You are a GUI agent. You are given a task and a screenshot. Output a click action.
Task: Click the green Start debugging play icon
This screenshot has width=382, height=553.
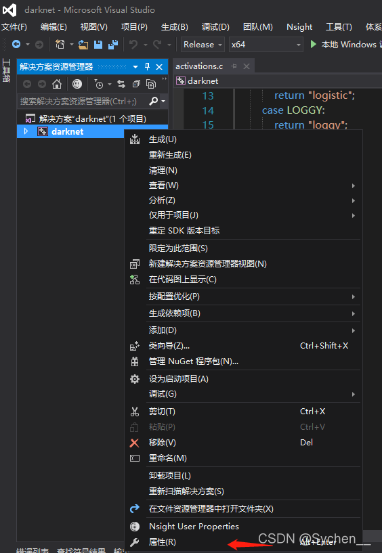[x=313, y=44]
